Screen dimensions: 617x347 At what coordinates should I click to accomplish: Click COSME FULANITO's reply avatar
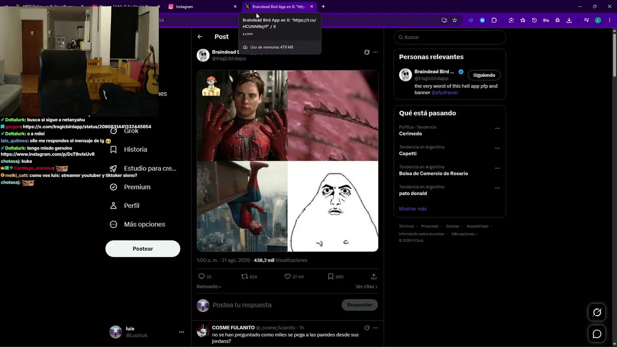pyautogui.click(x=203, y=331)
